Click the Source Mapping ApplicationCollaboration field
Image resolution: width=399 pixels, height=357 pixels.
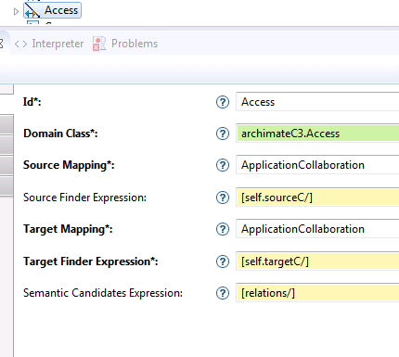[317, 165]
